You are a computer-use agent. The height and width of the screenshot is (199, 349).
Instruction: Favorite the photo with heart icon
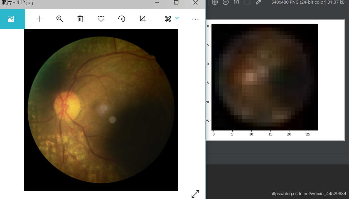(x=101, y=19)
